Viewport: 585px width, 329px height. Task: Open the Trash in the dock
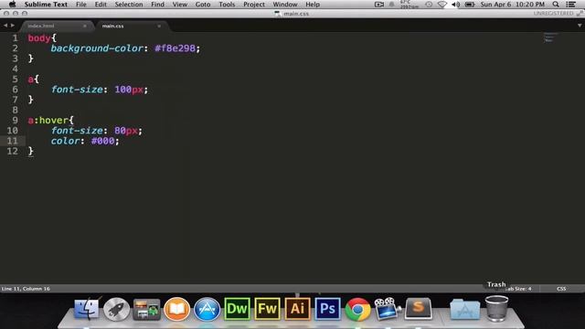[x=496, y=309]
